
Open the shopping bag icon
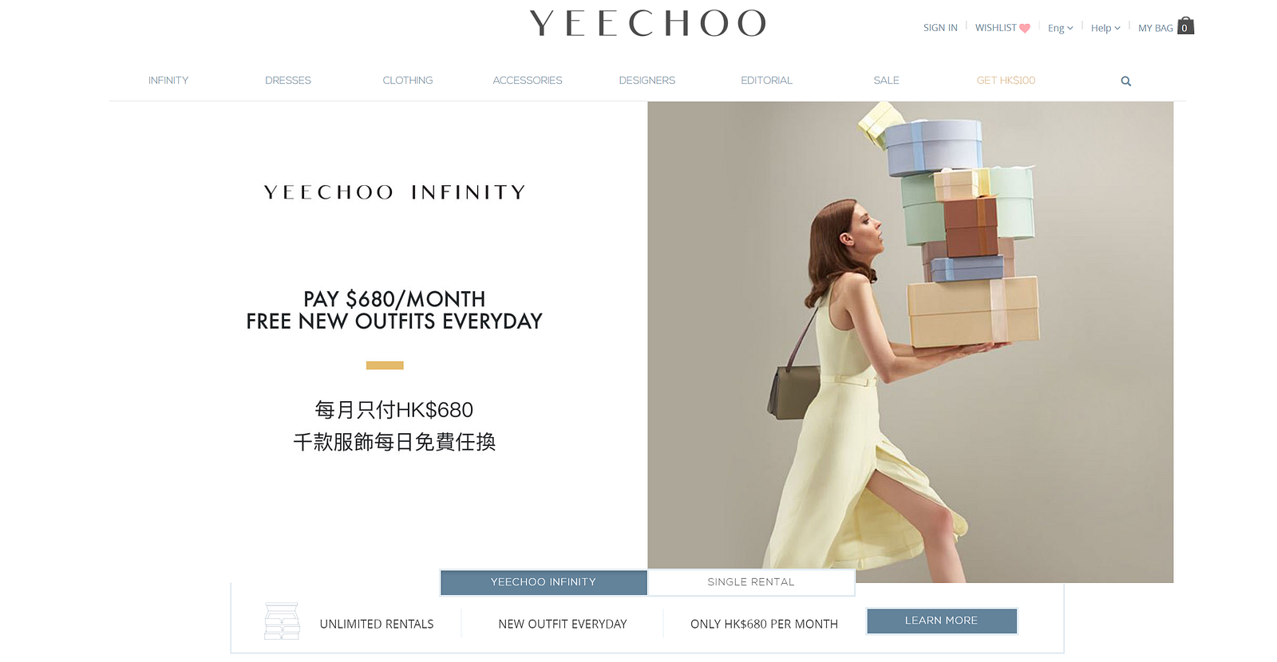[1185, 26]
